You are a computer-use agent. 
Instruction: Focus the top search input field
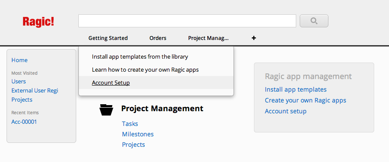[x=187, y=21]
